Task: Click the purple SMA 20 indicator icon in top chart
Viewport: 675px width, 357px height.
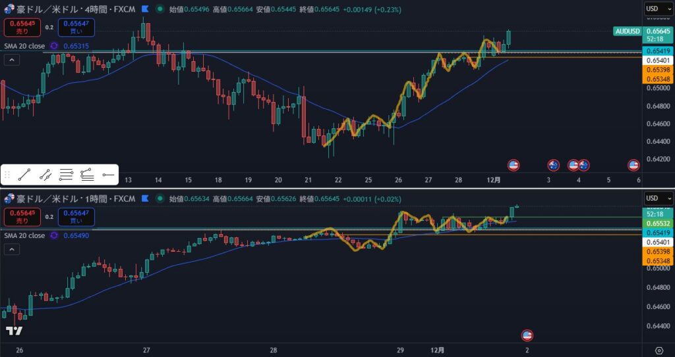Action: point(54,46)
